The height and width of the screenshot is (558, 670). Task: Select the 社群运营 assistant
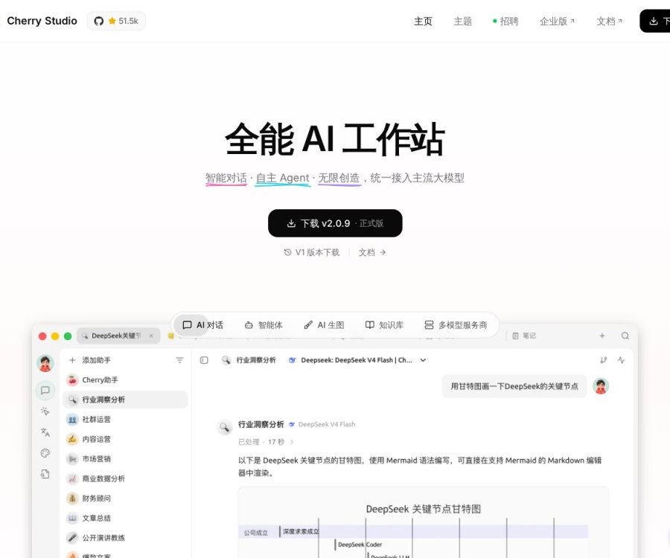(x=125, y=420)
